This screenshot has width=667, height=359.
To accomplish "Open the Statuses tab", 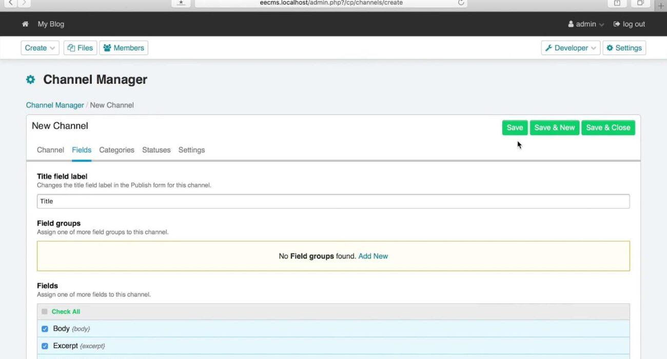I will [156, 150].
